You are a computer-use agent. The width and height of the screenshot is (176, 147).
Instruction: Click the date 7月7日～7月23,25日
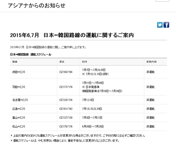[x=94, y=70]
